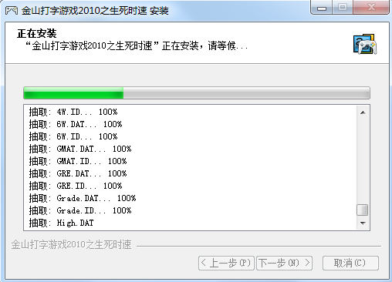Click the green installation progress bar
This screenshot has height=282, width=392.
click(197, 92)
